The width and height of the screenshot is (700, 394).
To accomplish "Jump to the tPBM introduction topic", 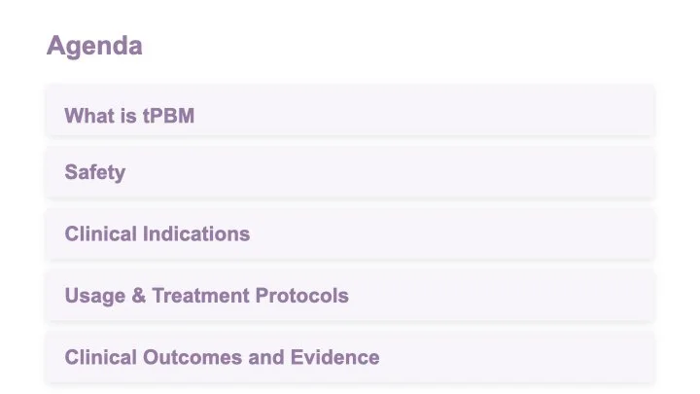I will pyautogui.click(x=350, y=110).
